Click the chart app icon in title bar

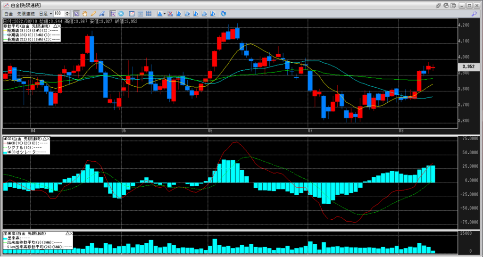coord(6,5)
